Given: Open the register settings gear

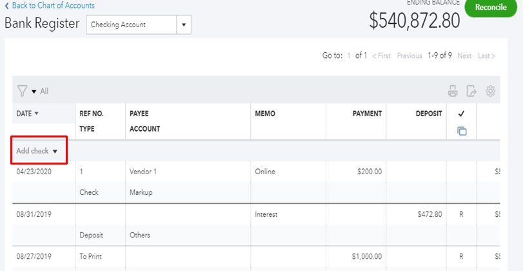Looking at the screenshot, I should (x=490, y=91).
